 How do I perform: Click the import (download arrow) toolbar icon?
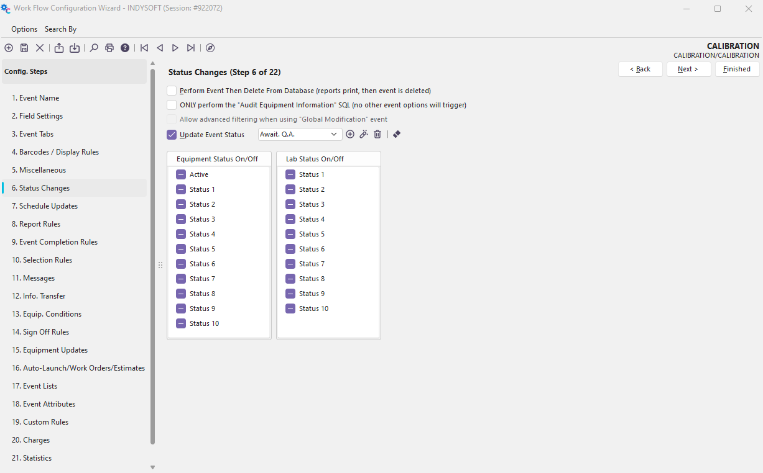[x=75, y=48]
